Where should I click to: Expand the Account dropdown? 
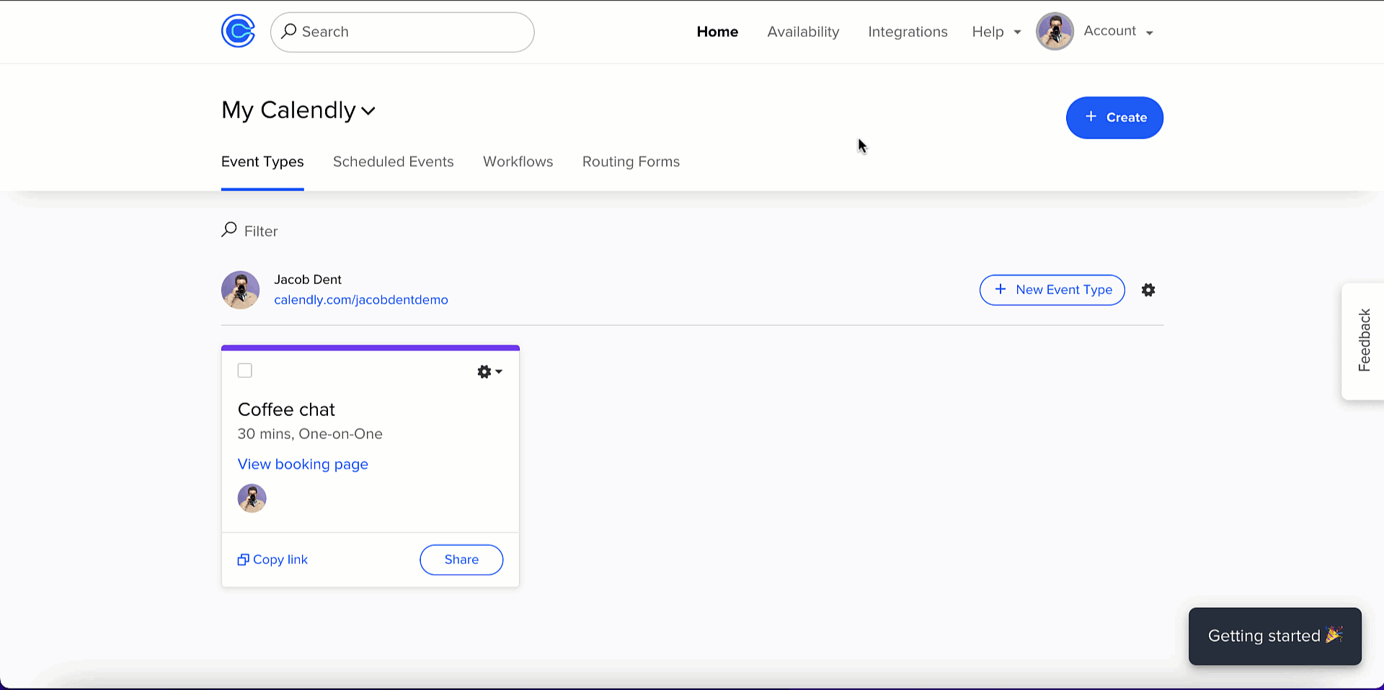(1118, 31)
